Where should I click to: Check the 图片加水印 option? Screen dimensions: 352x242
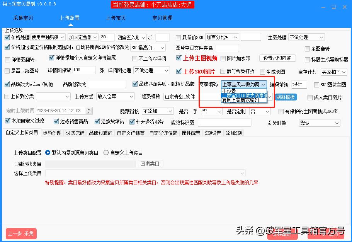[x=223, y=58]
